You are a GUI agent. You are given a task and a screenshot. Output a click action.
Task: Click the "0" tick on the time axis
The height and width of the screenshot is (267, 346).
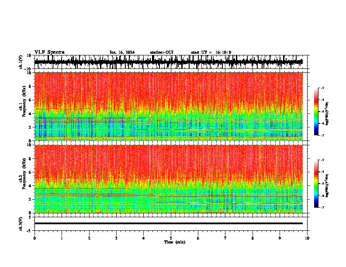pyautogui.click(x=35, y=238)
